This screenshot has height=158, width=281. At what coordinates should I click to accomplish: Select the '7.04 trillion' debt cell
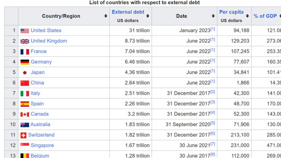pos(130,51)
